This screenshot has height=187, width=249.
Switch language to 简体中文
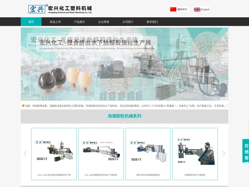tap(182, 9)
